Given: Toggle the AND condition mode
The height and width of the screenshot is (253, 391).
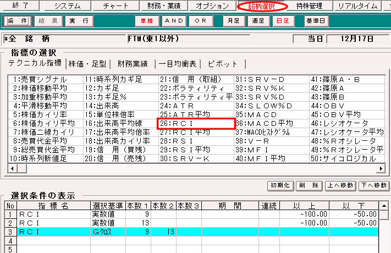Looking at the screenshot, I should 175,21.
